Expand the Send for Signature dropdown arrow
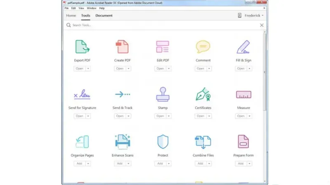The image size is (330, 185). 88,116
